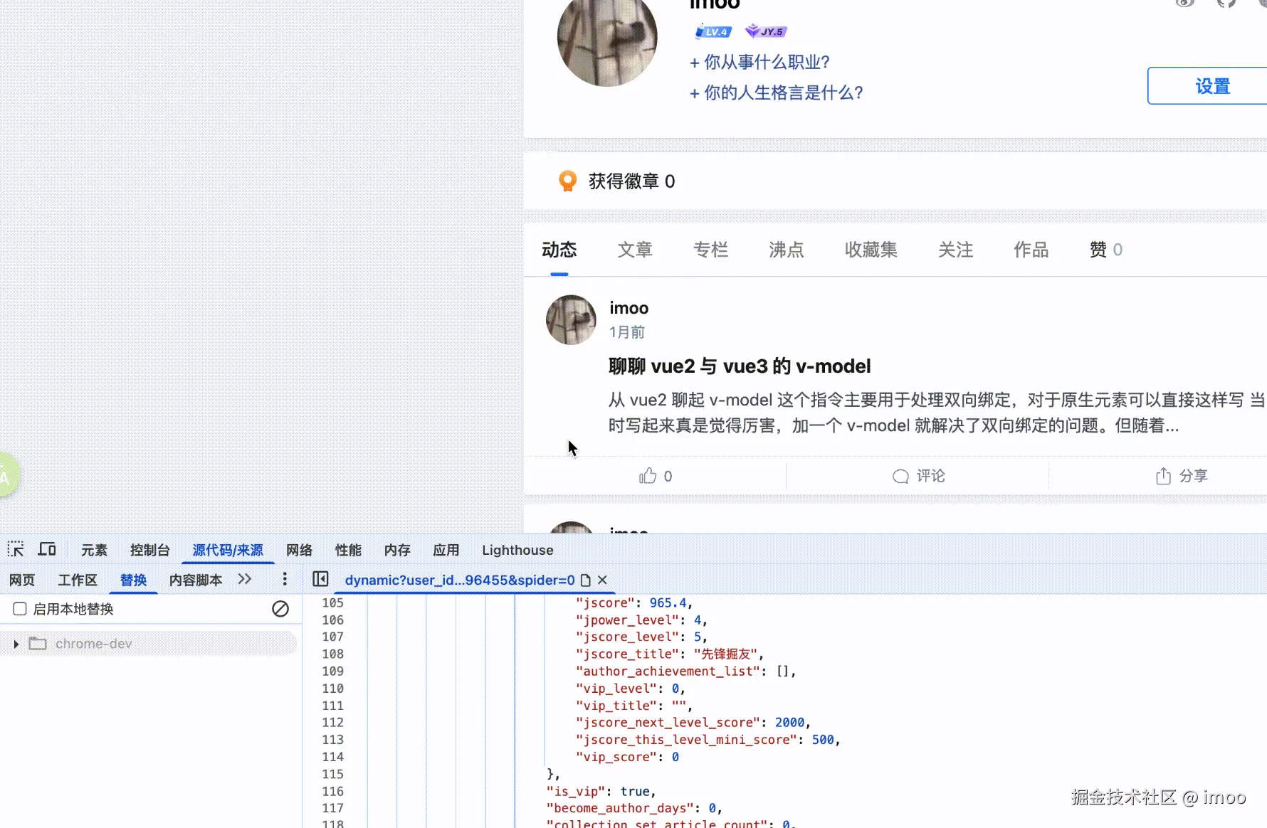Screen dimensions: 1267x828
Task: Click the orange 获得徽章 badge icon
Action: coord(567,181)
